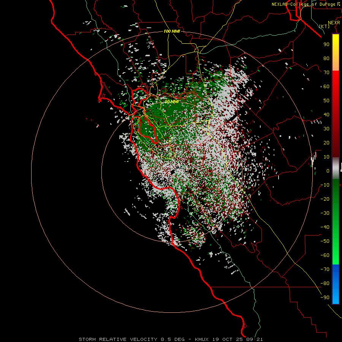Click the 50 NMI range ring label
The image size is (342, 342).
[172, 101]
